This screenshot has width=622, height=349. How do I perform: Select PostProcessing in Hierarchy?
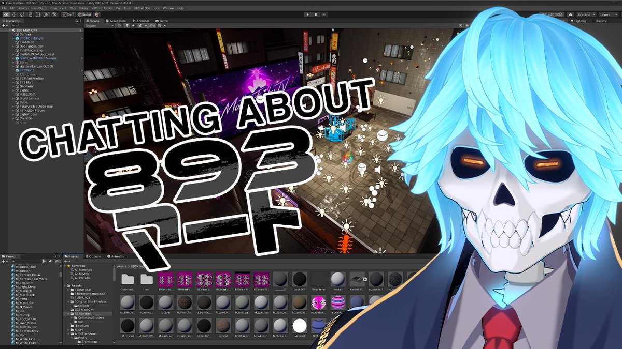tap(31, 51)
